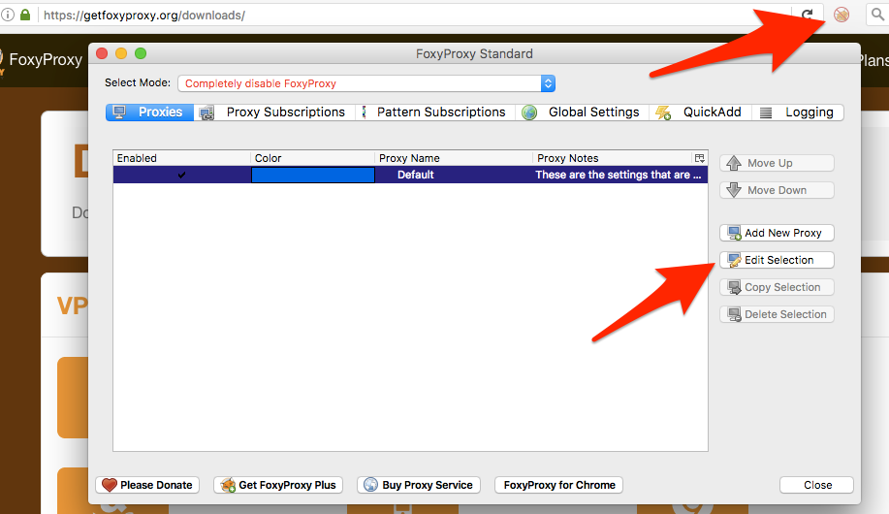Image resolution: width=889 pixels, height=514 pixels.
Task: Toggle the Enabled checkmark for Default proxy
Action: click(181, 175)
